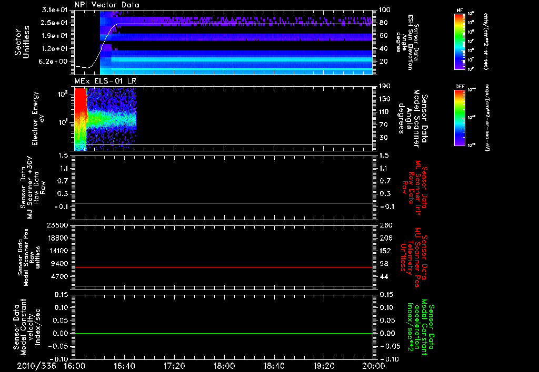Click the "Sector Unitless" axis title
Image resolution: width=539 pixels, height=372 pixels.
[x=22, y=42]
